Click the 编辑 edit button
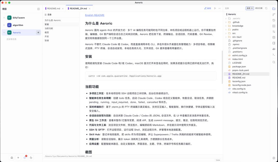The height and width of the screenshot is (162, 278). tap(208, 8)
